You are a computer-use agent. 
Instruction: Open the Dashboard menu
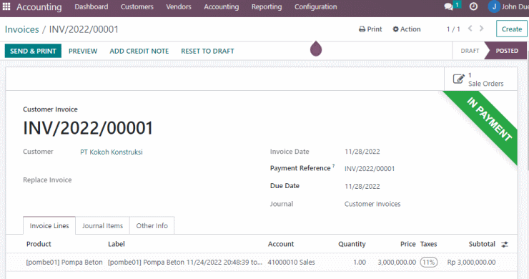(x=92, y=6)
